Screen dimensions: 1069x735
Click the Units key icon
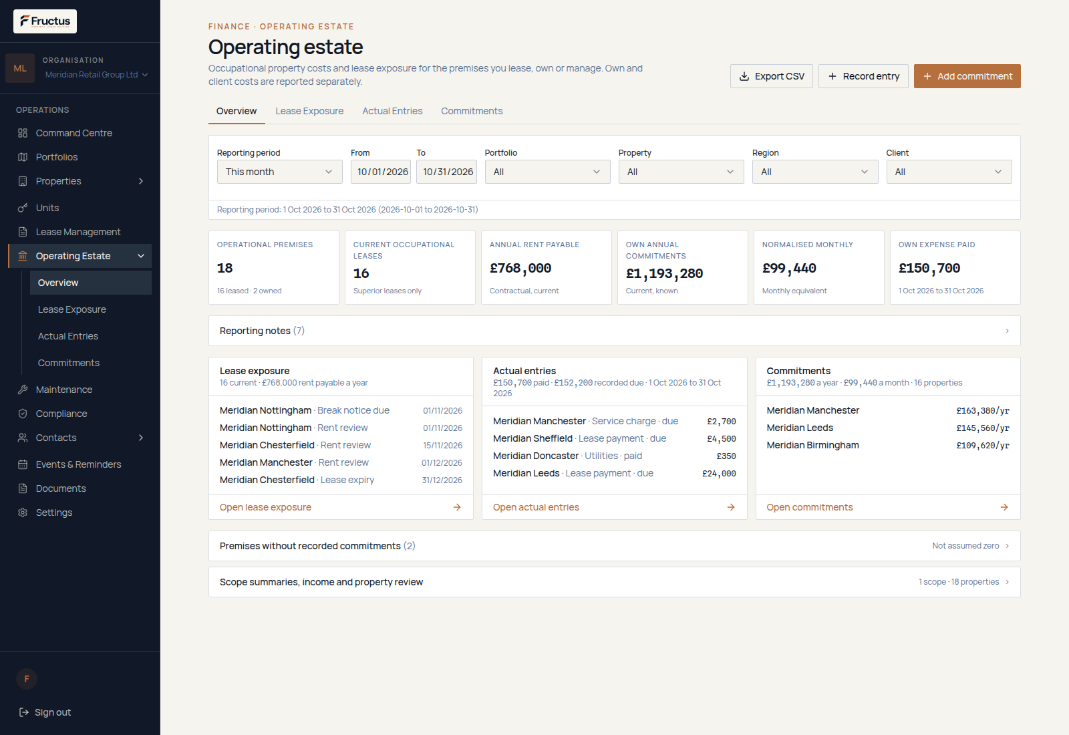[23, 208]
